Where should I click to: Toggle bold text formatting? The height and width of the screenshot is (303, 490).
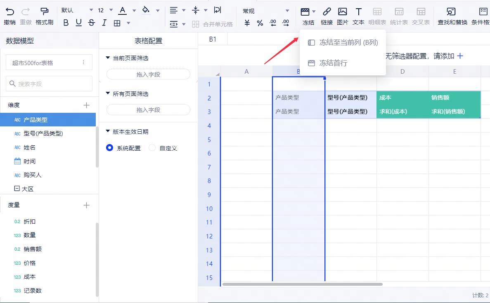66,23
